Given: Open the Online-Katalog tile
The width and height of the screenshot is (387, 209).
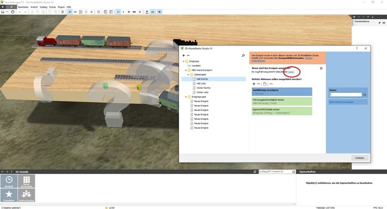Looking at the screenshot, I should (x=26, y=195).
